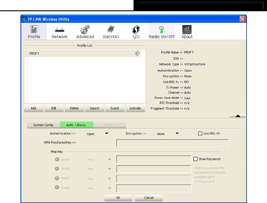Viewport: 267px width, 203px height.
Task: Open the About icon
Action: click(187, 30)
